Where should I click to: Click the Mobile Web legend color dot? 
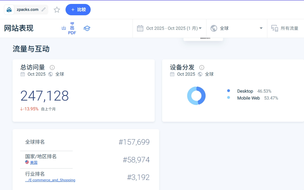228,97
